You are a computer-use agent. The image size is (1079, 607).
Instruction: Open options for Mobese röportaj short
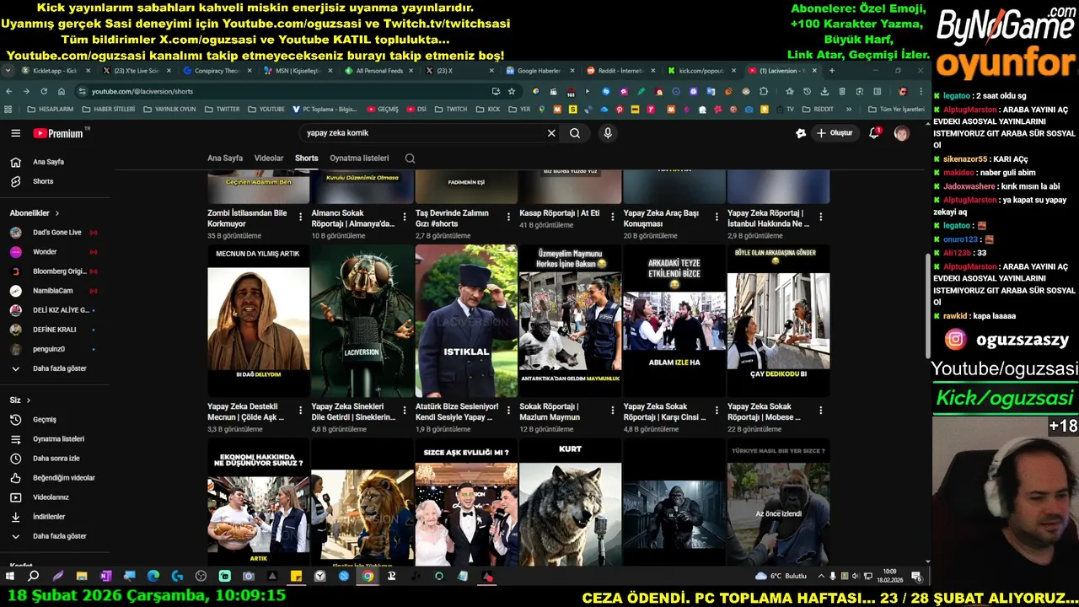click(x=820, y=410)
